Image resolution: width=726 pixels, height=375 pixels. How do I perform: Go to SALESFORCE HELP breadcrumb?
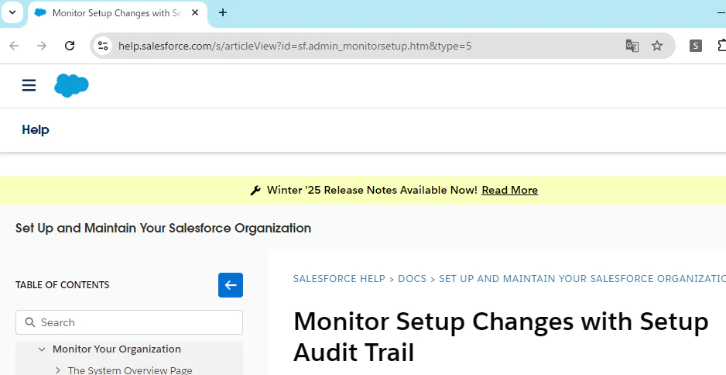[339, 279]
